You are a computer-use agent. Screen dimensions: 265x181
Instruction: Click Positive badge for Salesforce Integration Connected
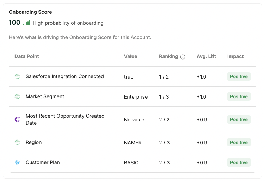239,76
